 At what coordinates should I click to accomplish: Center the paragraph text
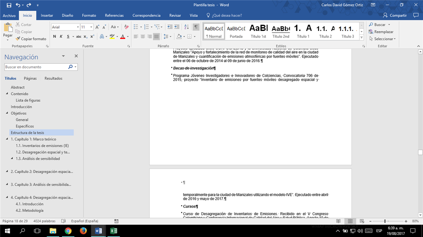(143, 36)
